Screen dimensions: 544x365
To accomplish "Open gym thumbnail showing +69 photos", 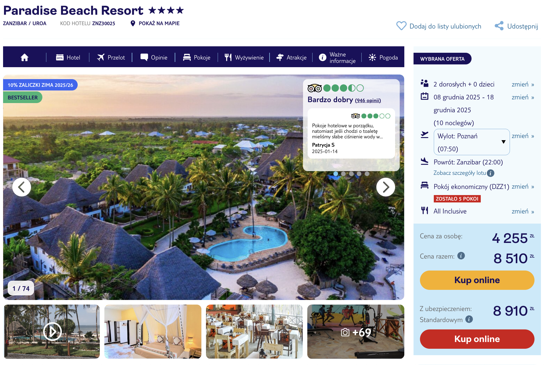I will coord(356,332).
